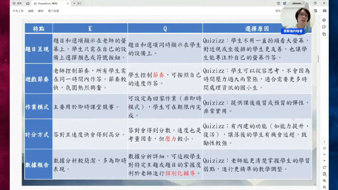Click the cell starting '題目和選項同時顯示'
This screenshot has width=338, height=190.
click(x=165, y=49)
